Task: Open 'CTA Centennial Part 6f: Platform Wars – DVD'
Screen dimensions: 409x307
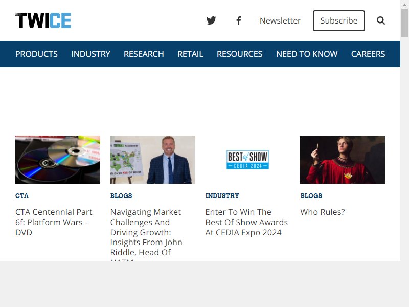Action: (x=54, y=222)
